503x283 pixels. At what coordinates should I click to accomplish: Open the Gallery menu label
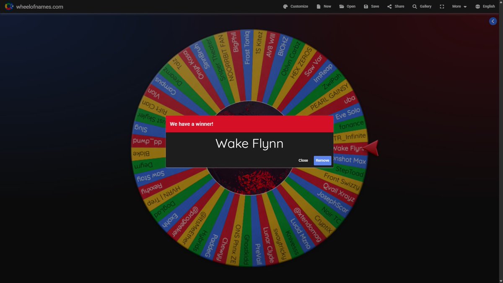point(425,7)
